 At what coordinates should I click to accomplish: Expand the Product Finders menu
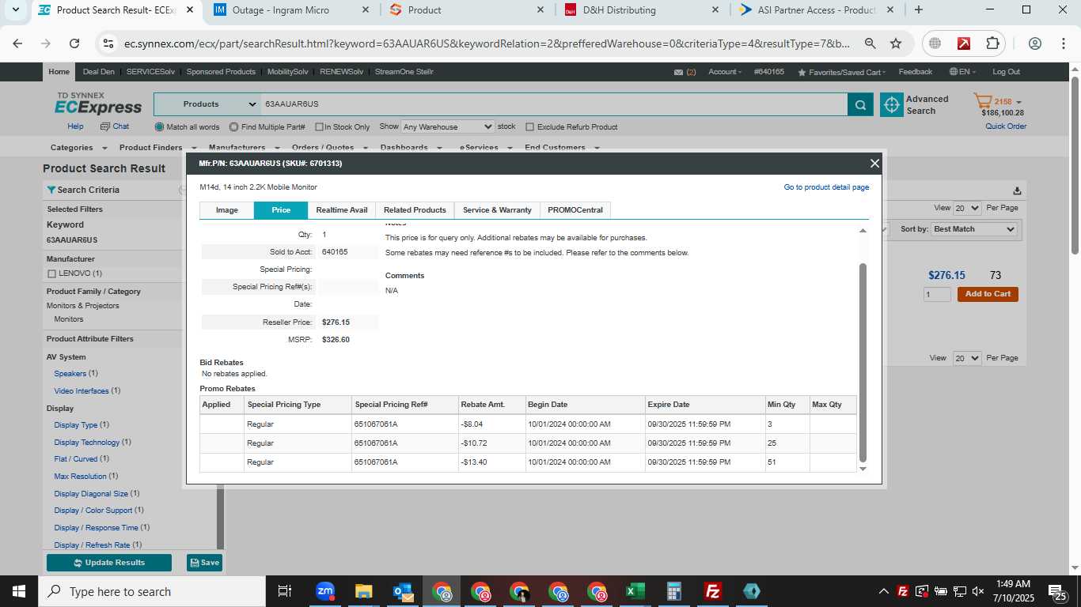click(157, 148)
